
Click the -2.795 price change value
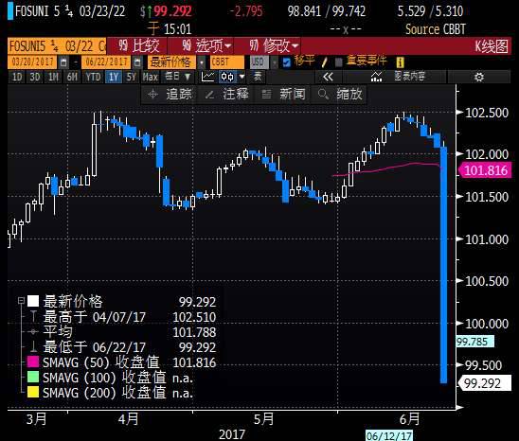click(x=246, y=11)
